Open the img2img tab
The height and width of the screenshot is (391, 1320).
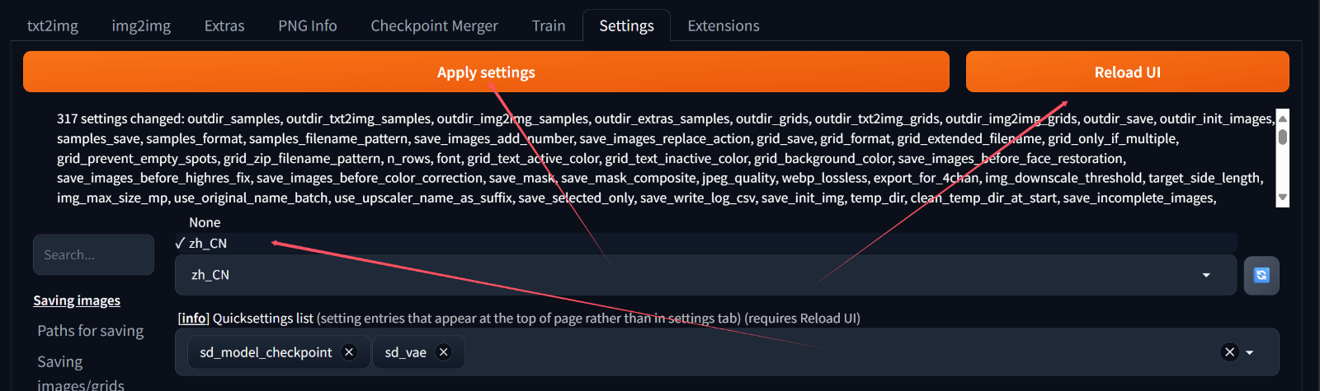pyautogui.click(x=141, y=26)
